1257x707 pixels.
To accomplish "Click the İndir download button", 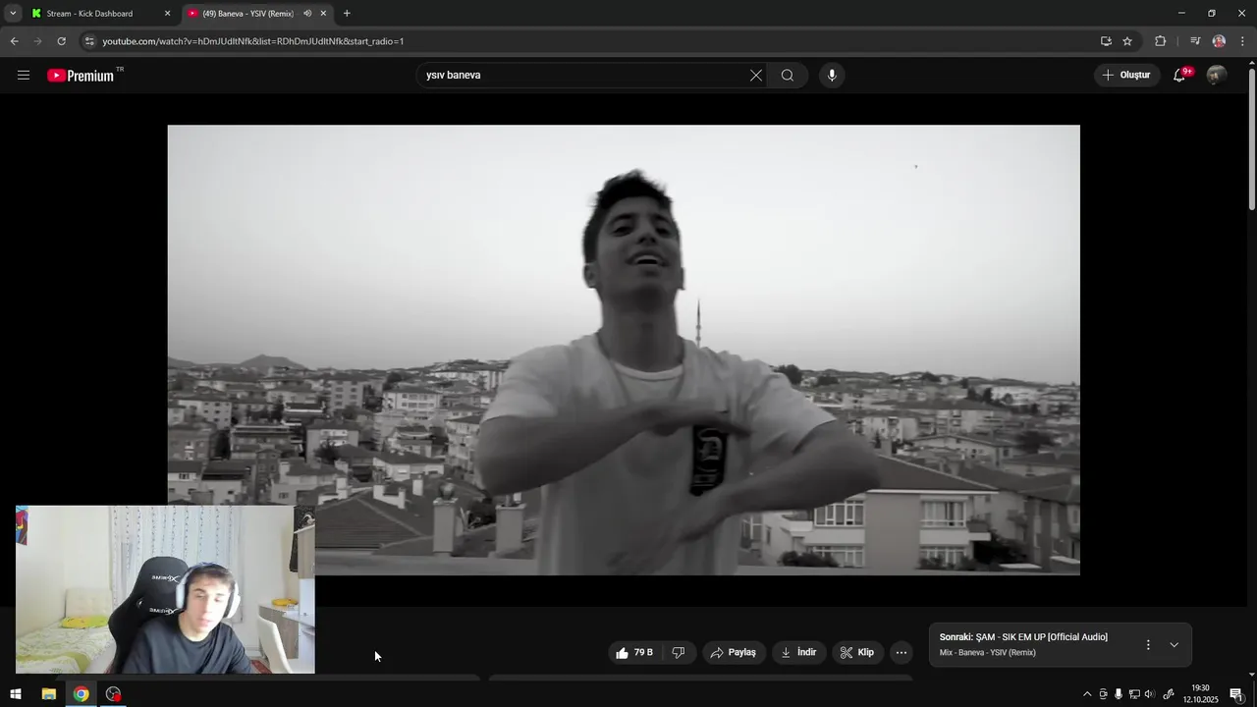I will tap(798, 652).
